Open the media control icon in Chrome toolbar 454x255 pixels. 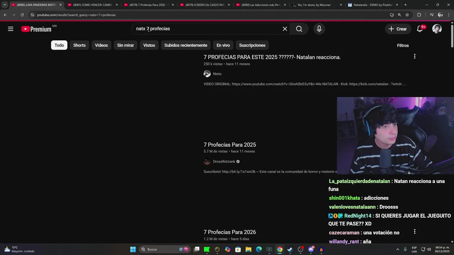(x=432, y=15)
